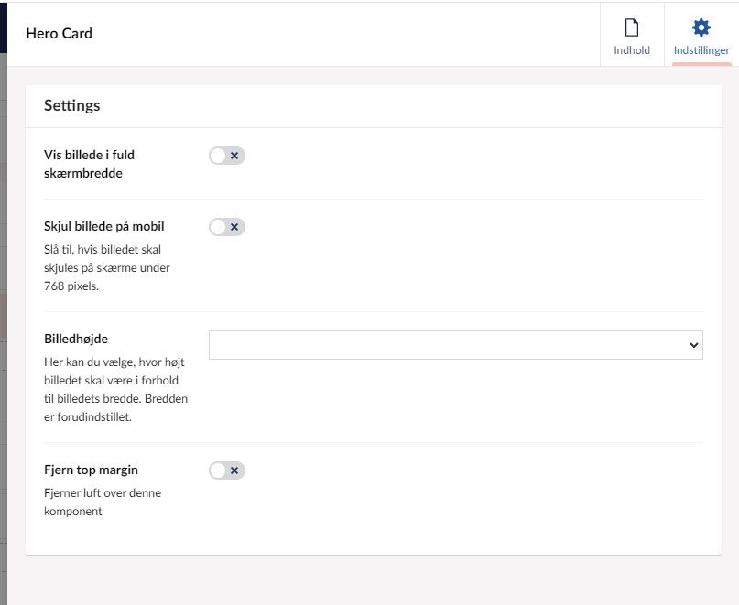Click the Settings section heading
The width and height of the screenshot is (739, 605).
pos(71,105)
